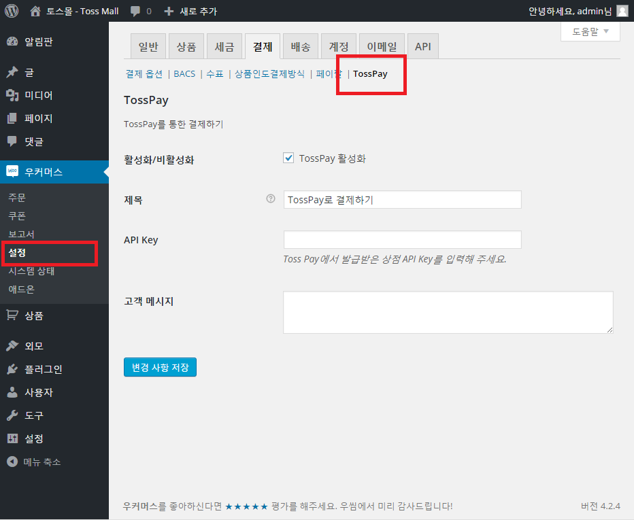This screenshot has width=634, height=520.
Task: Open the 페이팔 payment link
Action: pos(329,73)
